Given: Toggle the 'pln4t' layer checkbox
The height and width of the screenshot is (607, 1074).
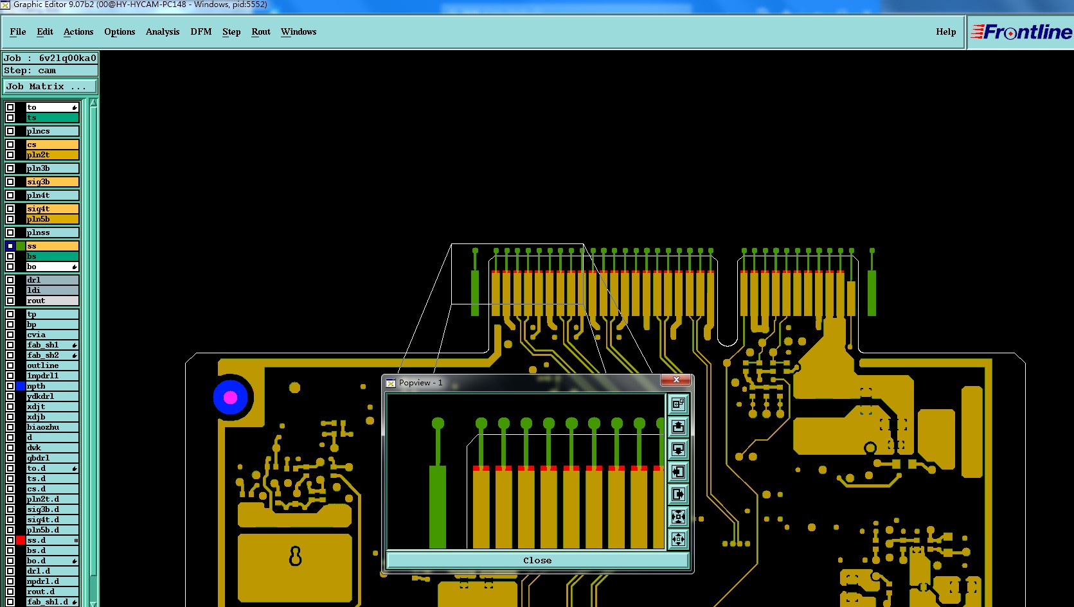Looking at the screenshot, I should click(10, 195).
